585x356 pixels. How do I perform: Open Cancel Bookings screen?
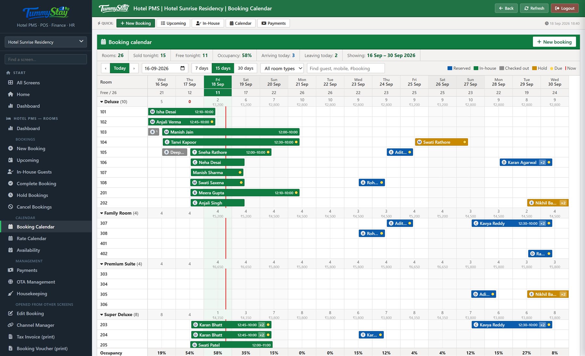46,207
